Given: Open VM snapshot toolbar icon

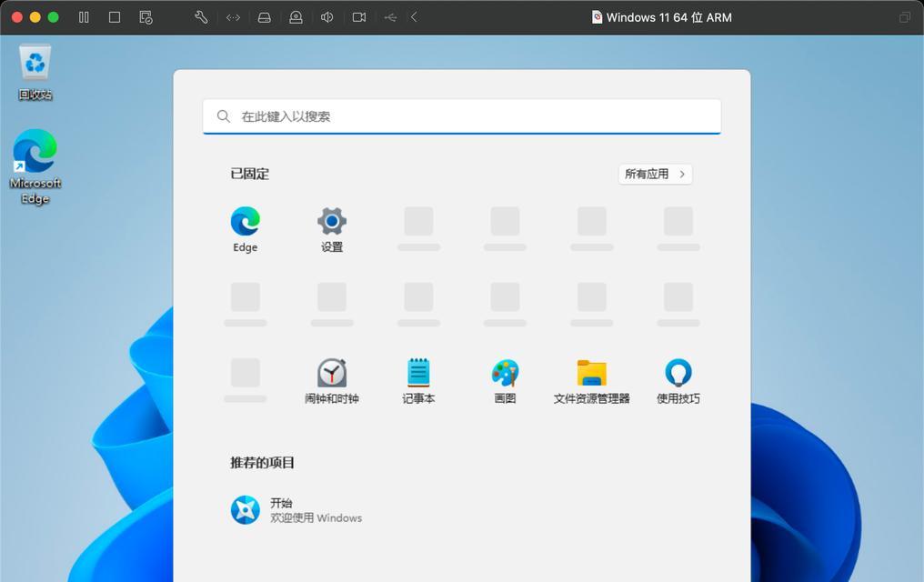Looking at the screenshot, I should (x=146, y=17).
